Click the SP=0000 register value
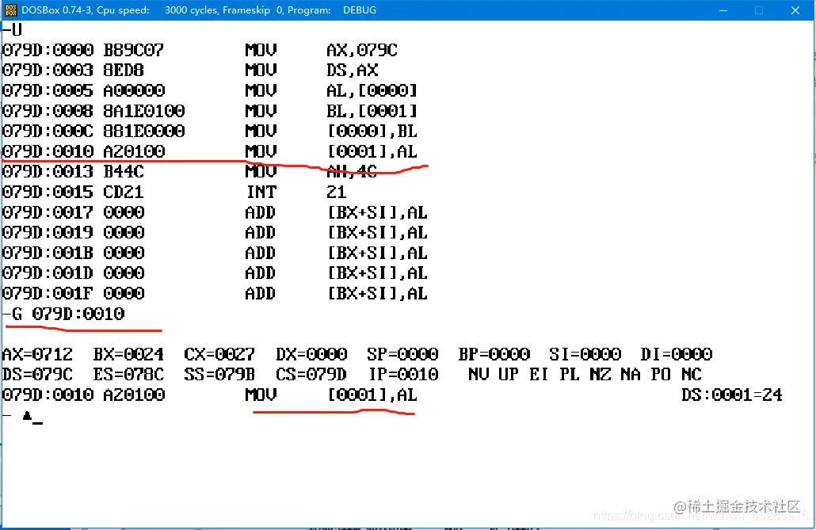The width and height of the screenshot is (816, 530). [x=402, y=354]
